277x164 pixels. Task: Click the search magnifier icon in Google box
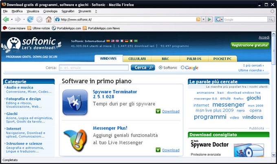coord(271,20)
